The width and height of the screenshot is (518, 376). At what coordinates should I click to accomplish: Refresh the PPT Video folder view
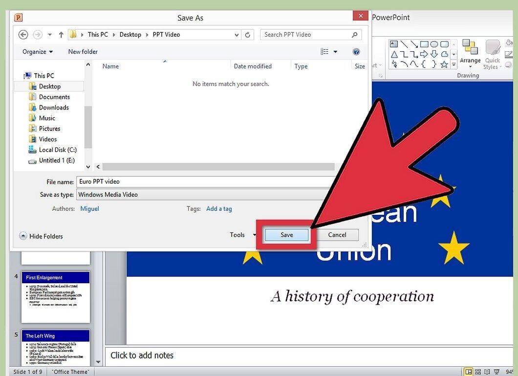click(248, 34)
